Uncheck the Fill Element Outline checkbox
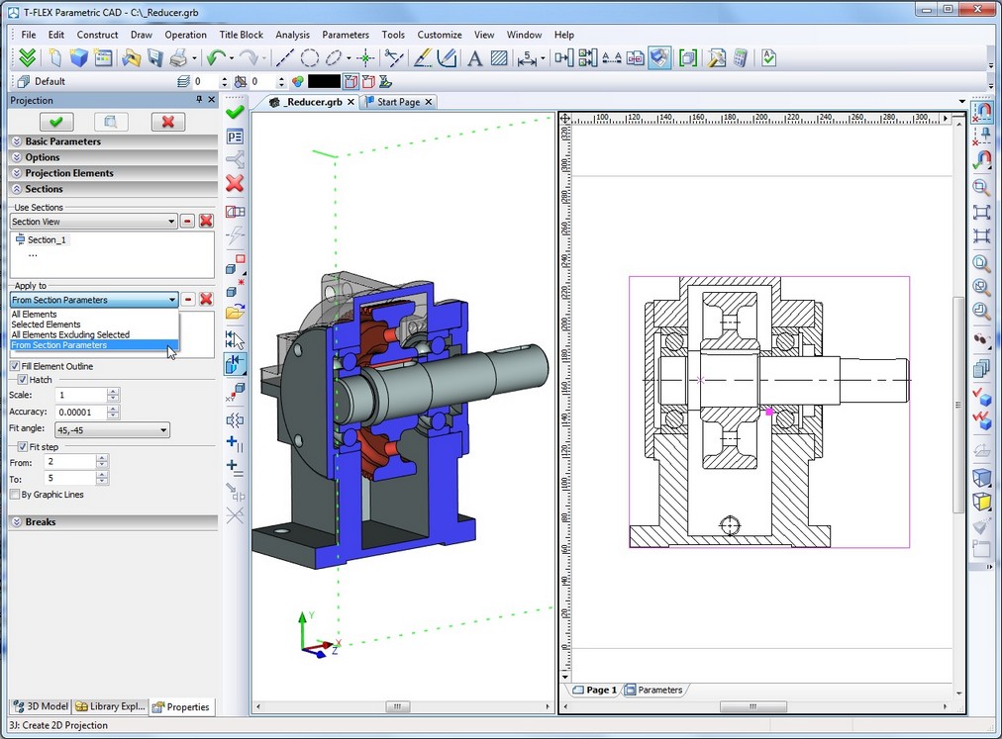This screenshot has width=1002, height=739. click(15, 366)
